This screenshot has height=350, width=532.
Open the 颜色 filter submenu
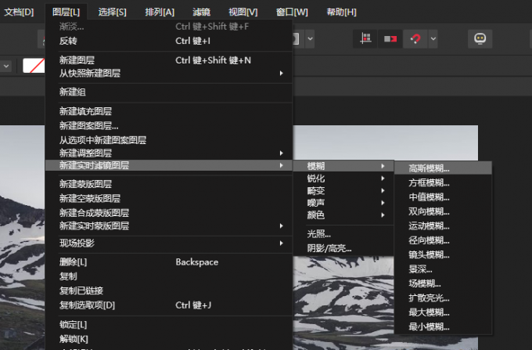(343, 215)
